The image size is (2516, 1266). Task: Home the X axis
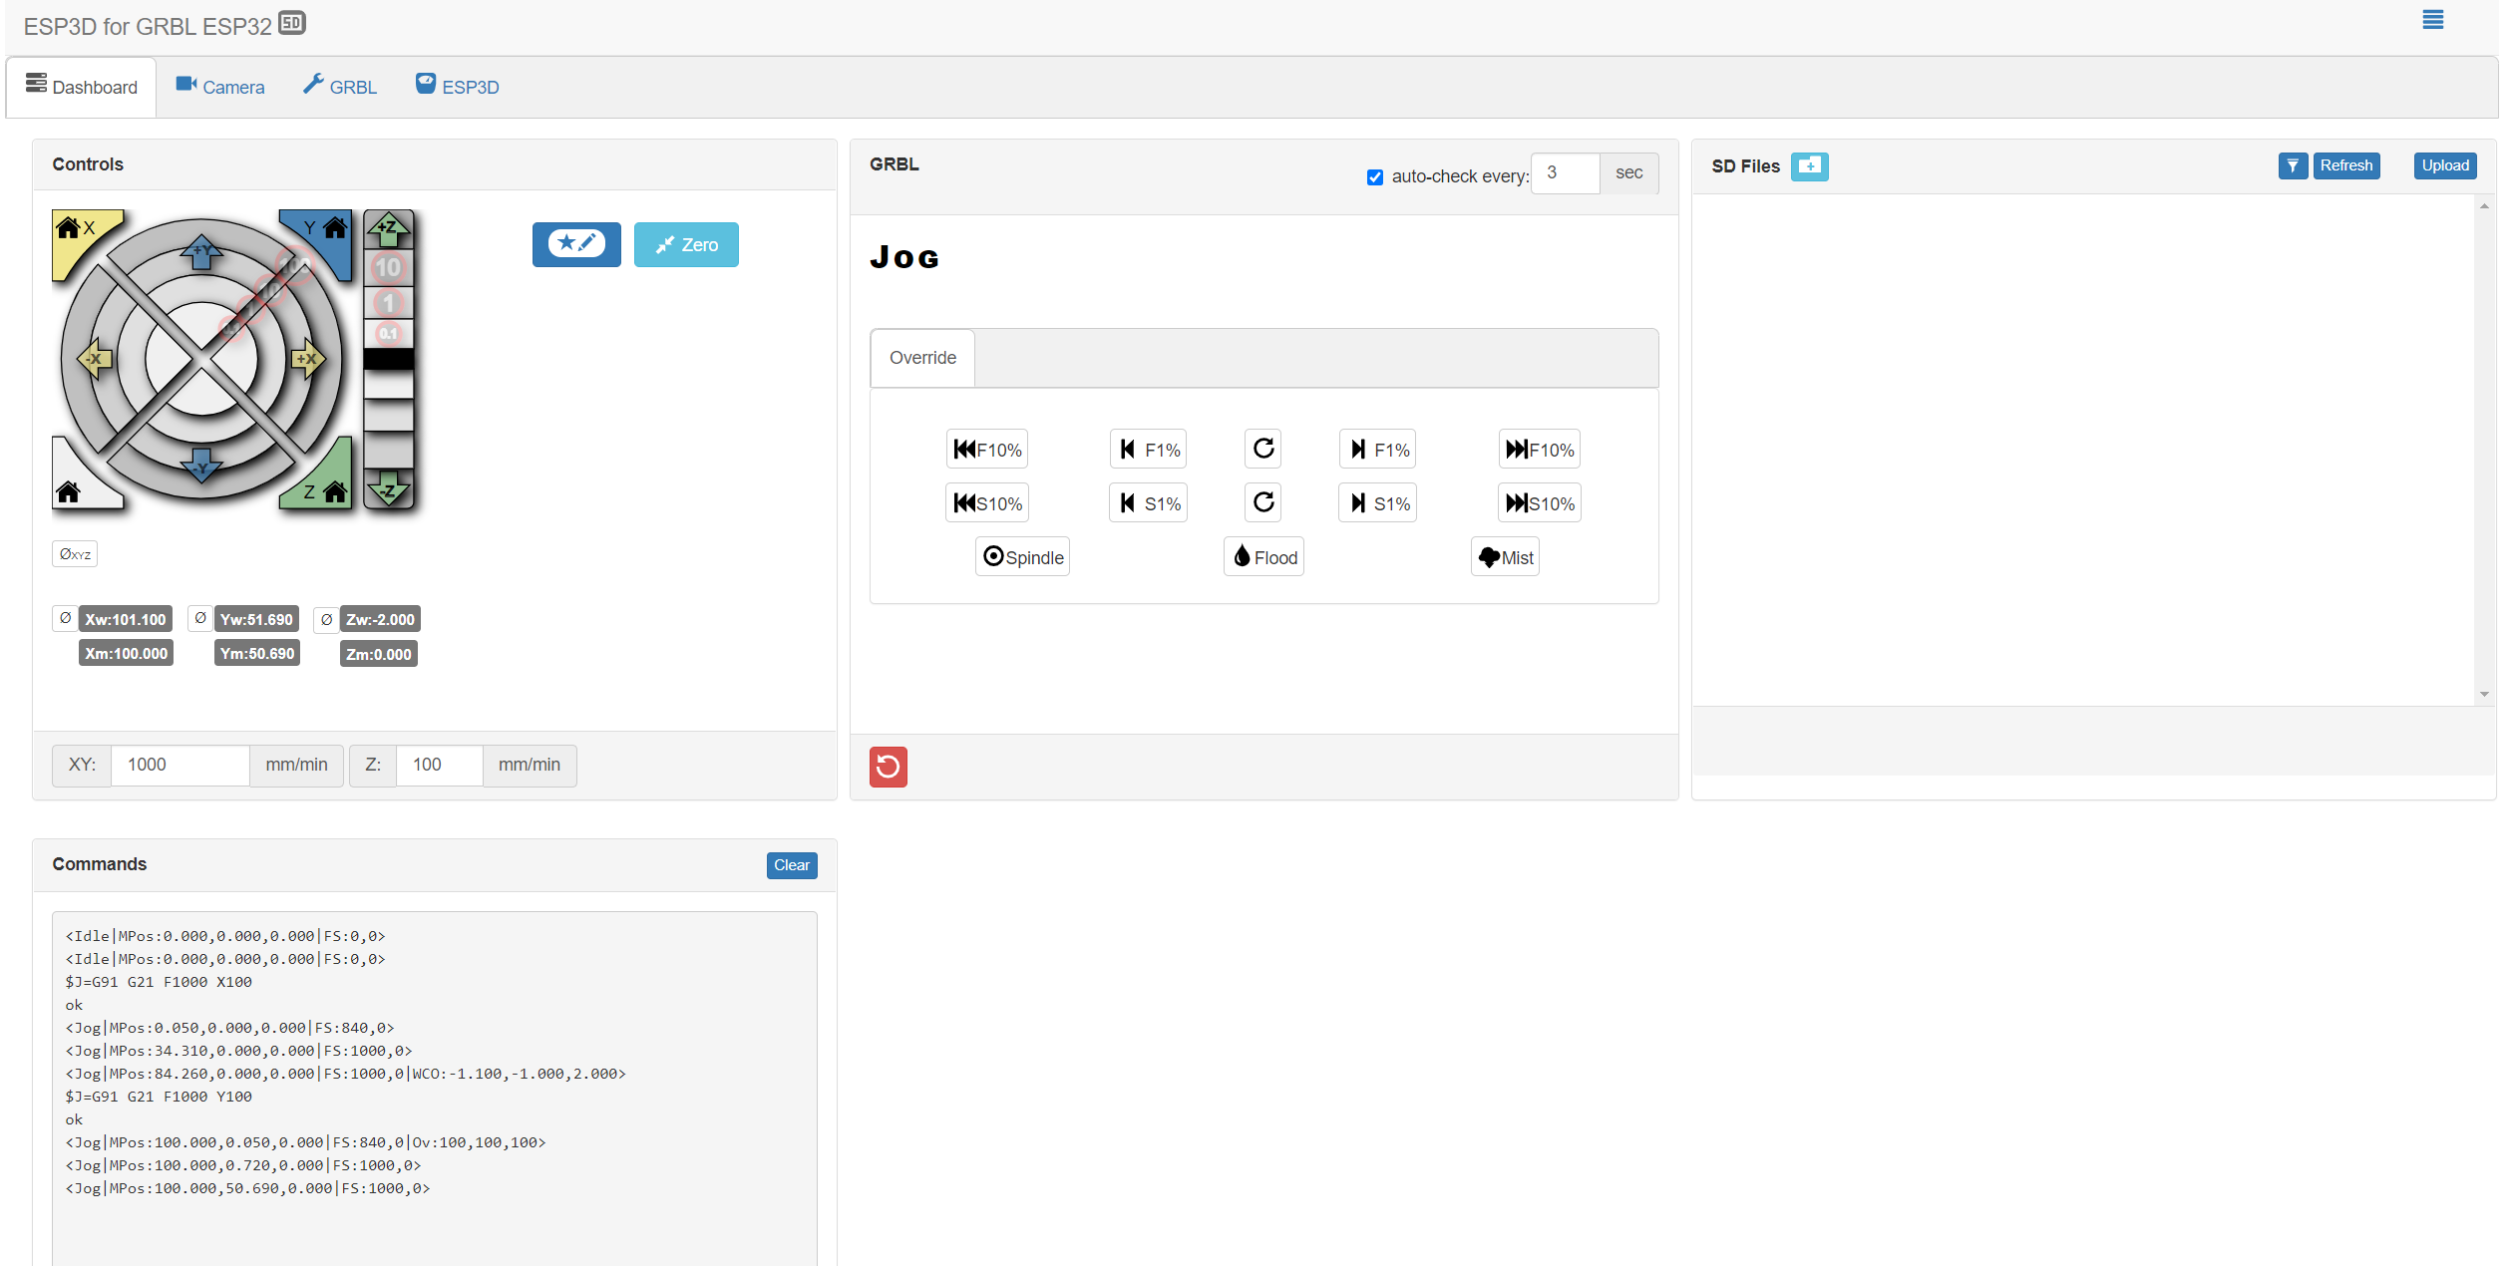(x=76, y=235)
